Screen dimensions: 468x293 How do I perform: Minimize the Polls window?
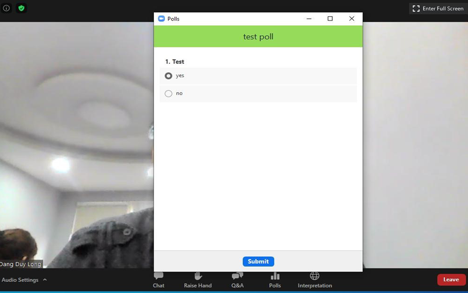[309, 19]
